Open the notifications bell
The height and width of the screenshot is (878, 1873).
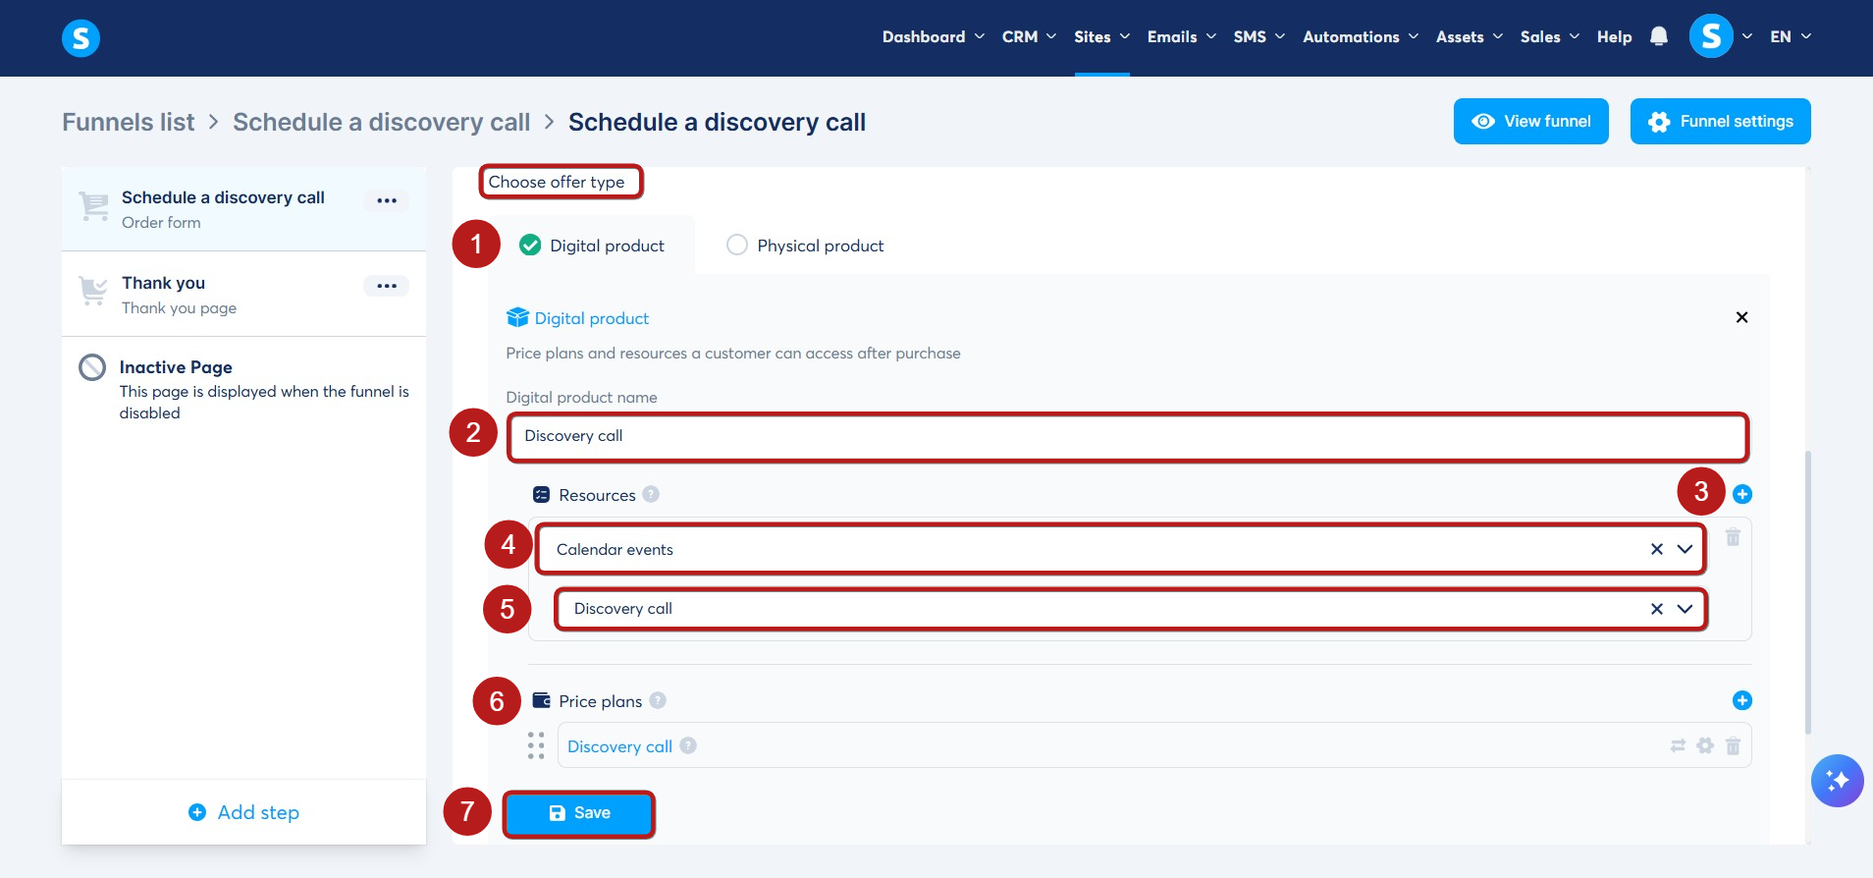(1659, 36)
